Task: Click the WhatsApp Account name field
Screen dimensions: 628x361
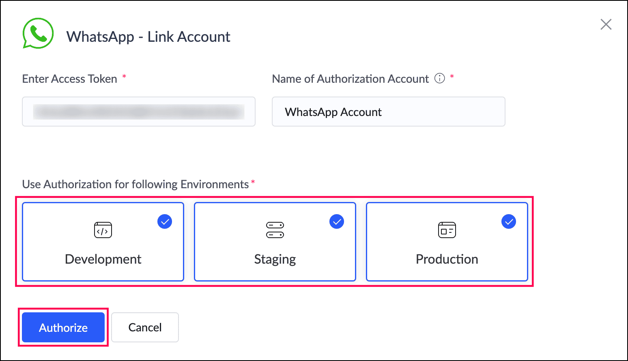Action: coord(388,112)
